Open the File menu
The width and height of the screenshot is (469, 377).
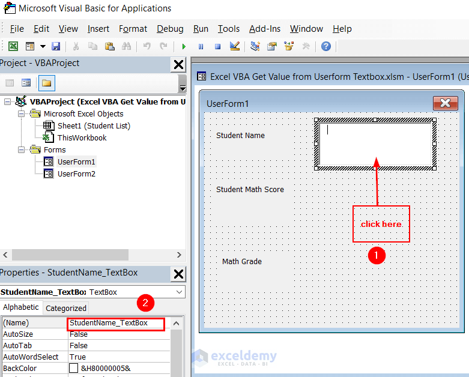pos(17,29)
